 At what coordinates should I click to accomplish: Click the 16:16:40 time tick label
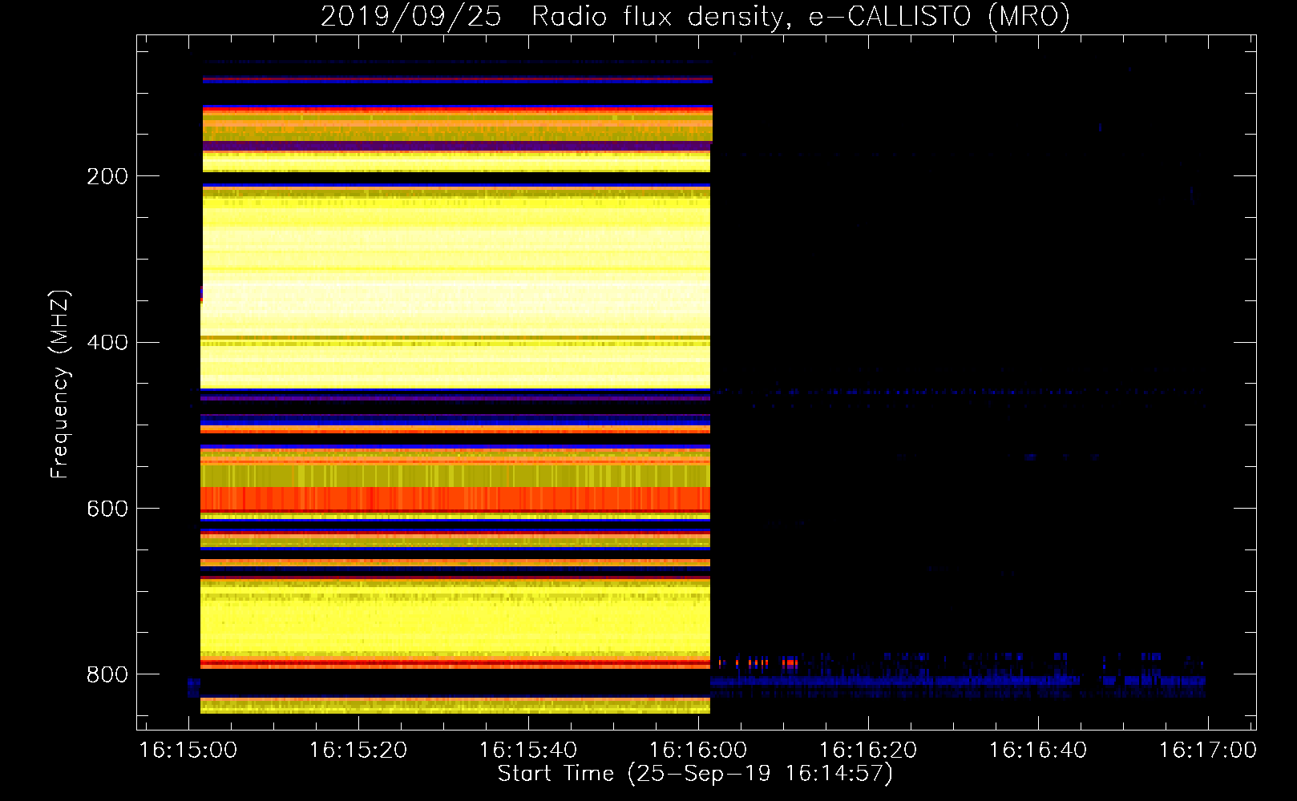tap(1038, 751)
